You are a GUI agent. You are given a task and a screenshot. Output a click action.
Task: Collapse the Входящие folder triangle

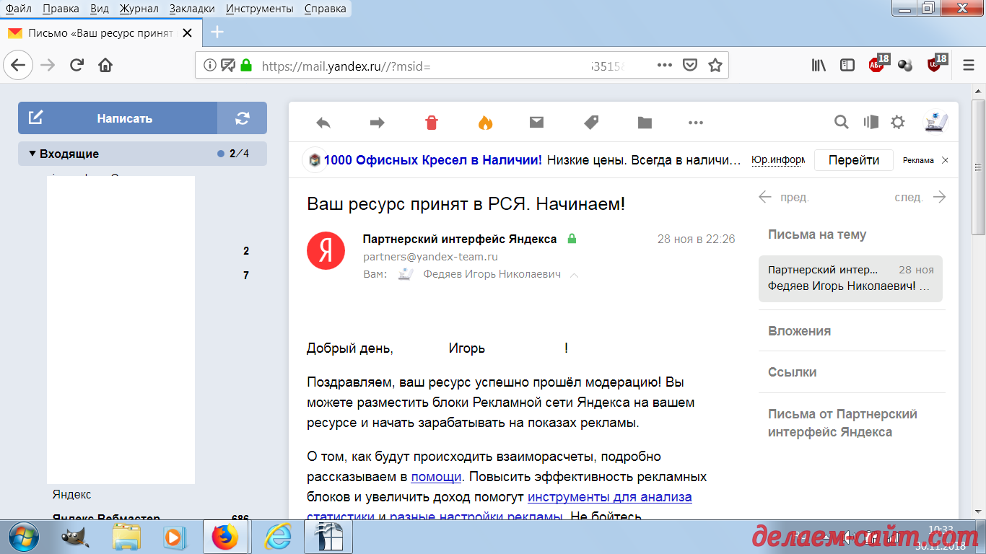click(32, 154)
